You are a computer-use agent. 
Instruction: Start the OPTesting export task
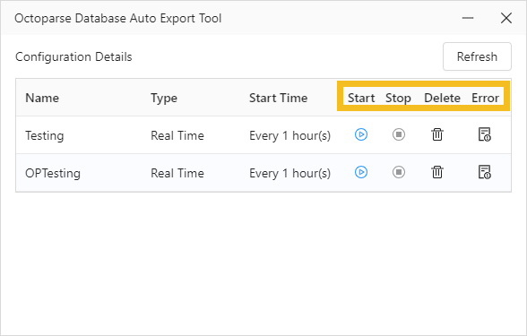(361, 172)
